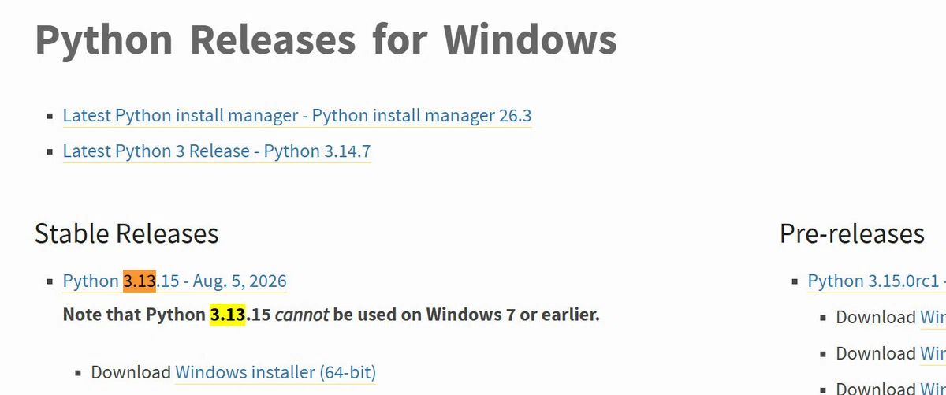Image resolution: width=946 pixels, height=395 pixels.
Task: Click the yellow-highlighted 3.13 in the note
Action: coord(228,315)
